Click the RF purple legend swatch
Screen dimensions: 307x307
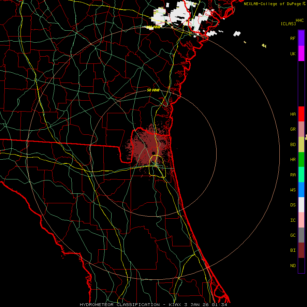pos(301,38)
